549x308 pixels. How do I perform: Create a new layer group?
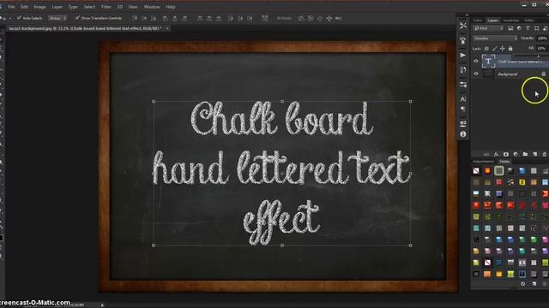point(525,154)
